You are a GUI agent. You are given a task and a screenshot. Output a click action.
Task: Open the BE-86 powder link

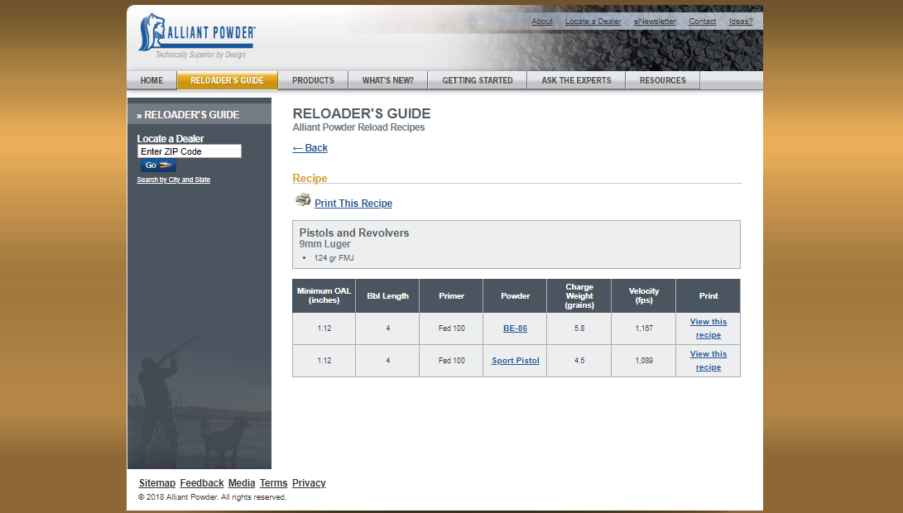pos(515,328)
